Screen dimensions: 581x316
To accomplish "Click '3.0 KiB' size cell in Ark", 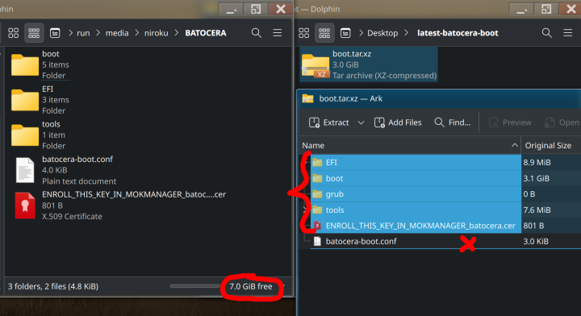I will tap(536, 241).
